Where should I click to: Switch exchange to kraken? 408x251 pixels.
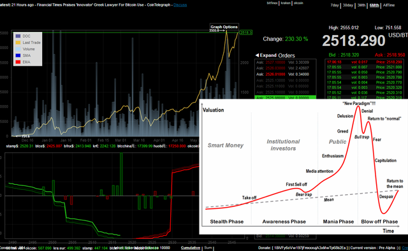tap(286, 3)
